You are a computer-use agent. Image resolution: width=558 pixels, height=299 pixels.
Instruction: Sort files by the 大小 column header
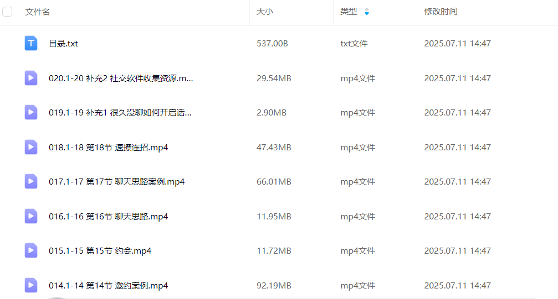(x=264, y=12)
